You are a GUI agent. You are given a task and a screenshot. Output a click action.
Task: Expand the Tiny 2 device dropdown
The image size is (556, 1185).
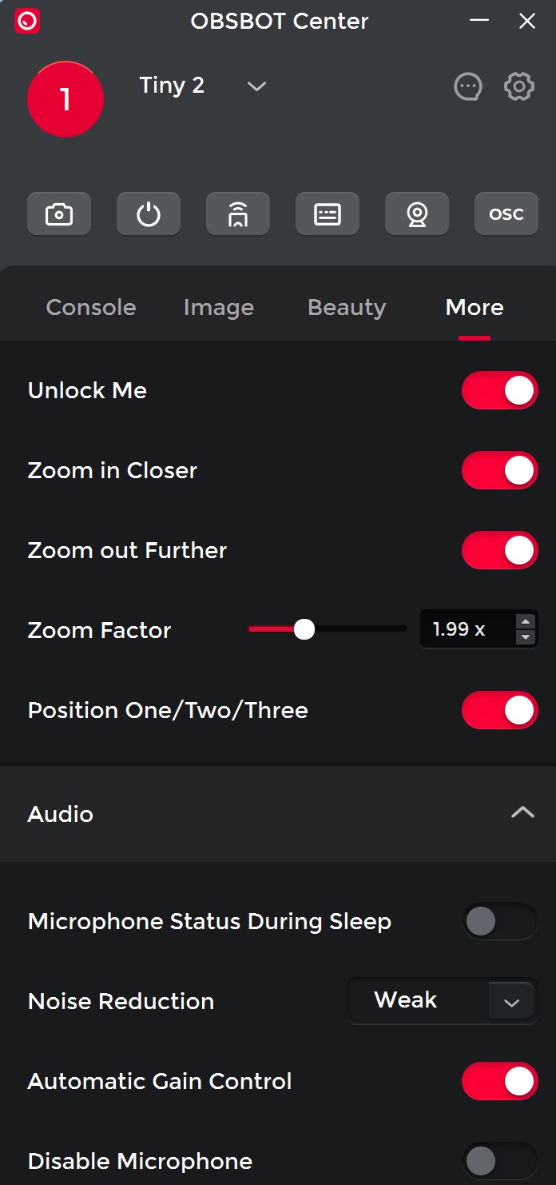256,86
